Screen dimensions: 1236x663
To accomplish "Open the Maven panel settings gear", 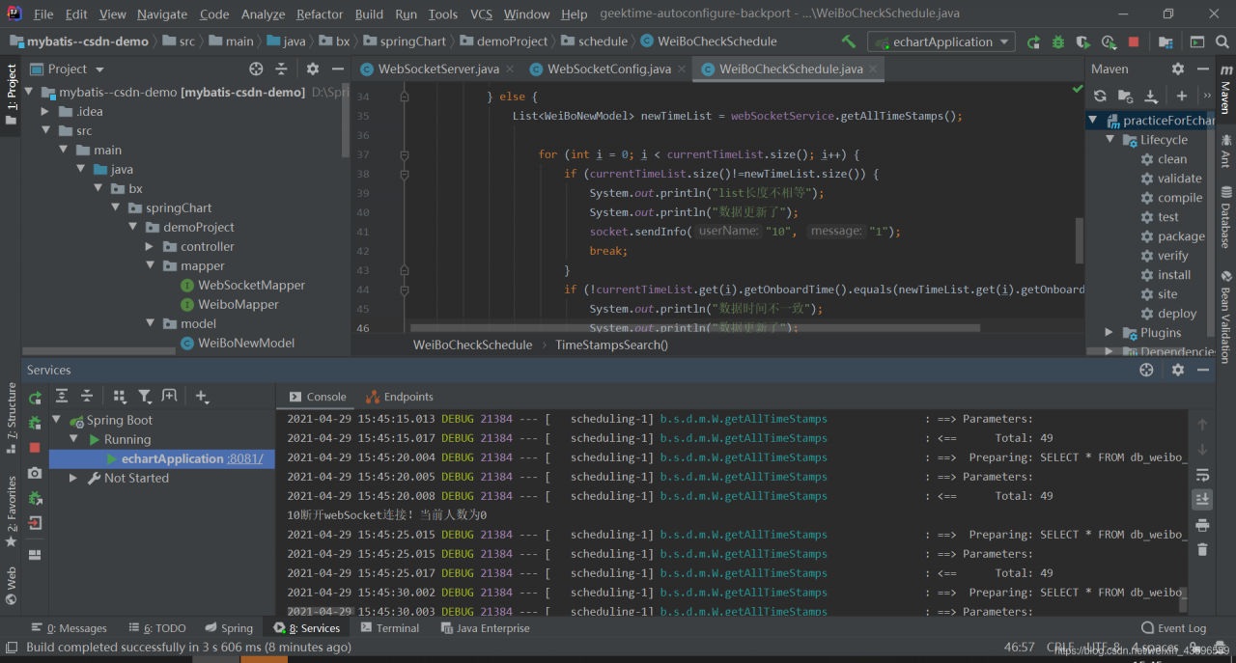I will (1178, 69).
